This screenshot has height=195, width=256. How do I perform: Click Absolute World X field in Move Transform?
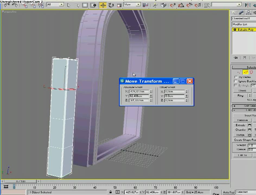pos(139,92)
